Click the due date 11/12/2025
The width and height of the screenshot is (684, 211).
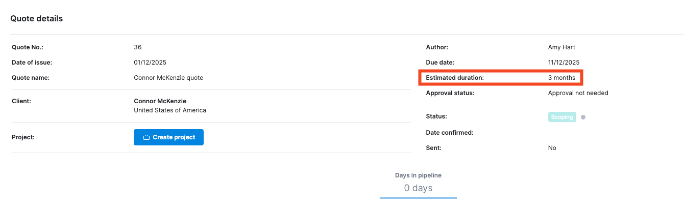564,63
